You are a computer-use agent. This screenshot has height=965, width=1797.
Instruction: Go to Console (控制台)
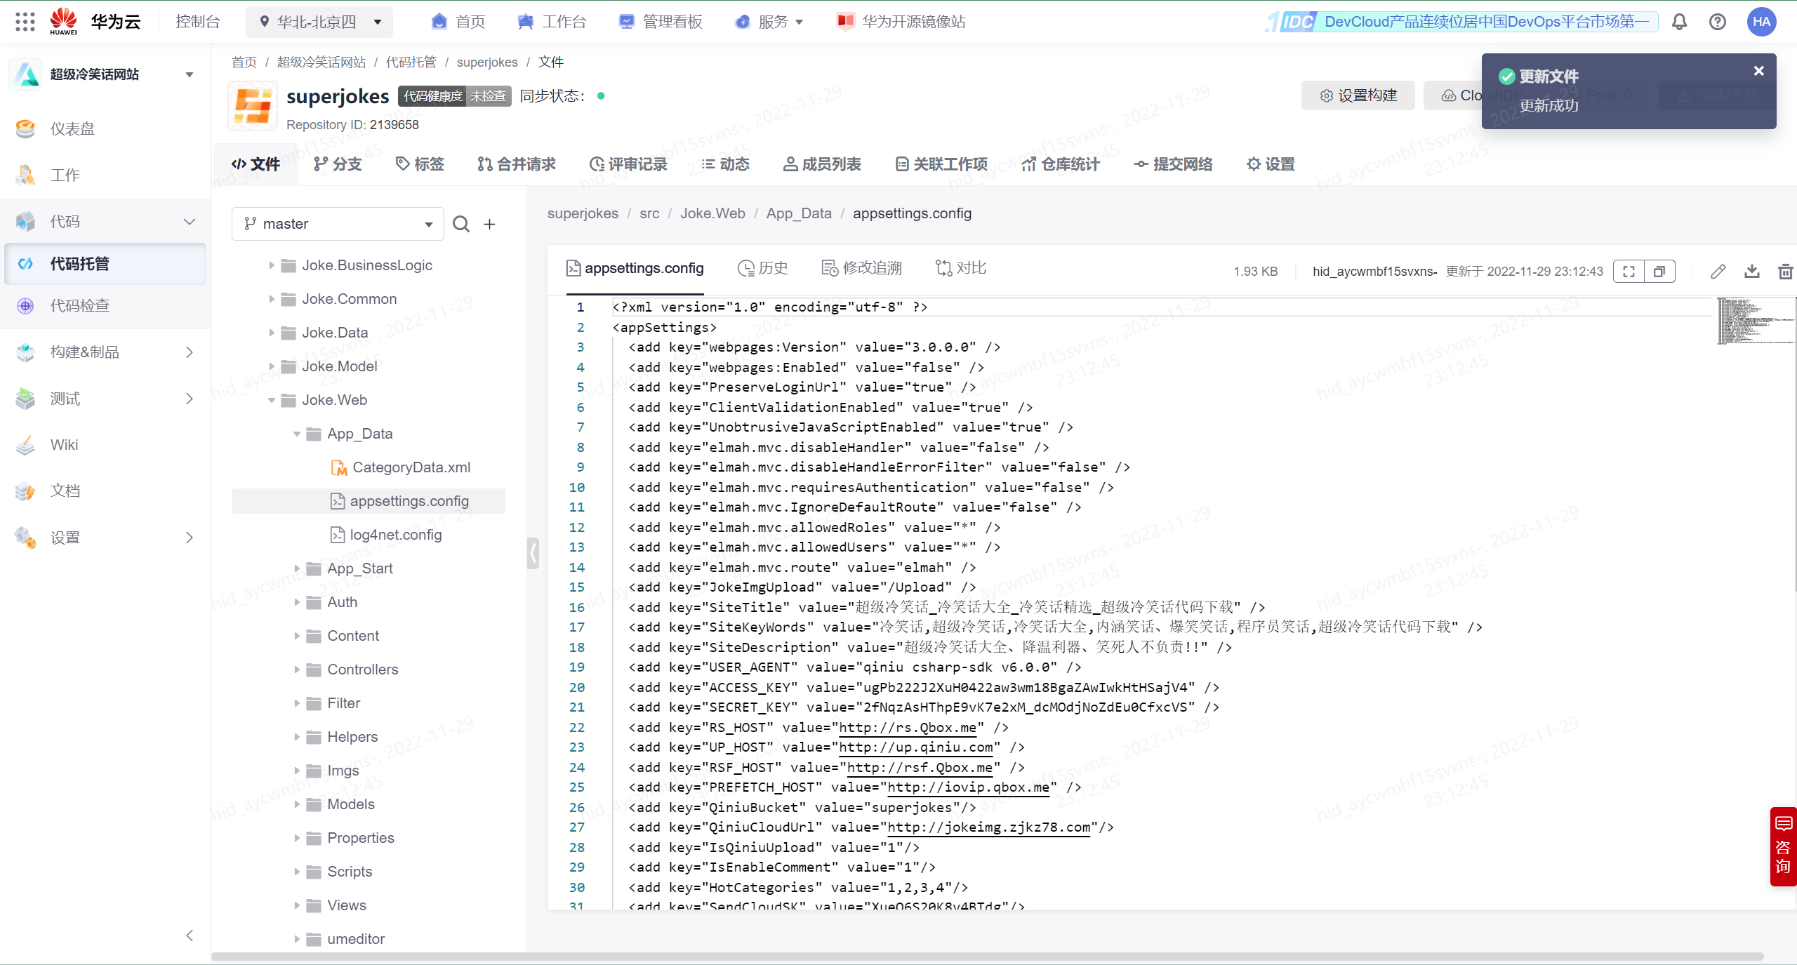click(197, 22)
